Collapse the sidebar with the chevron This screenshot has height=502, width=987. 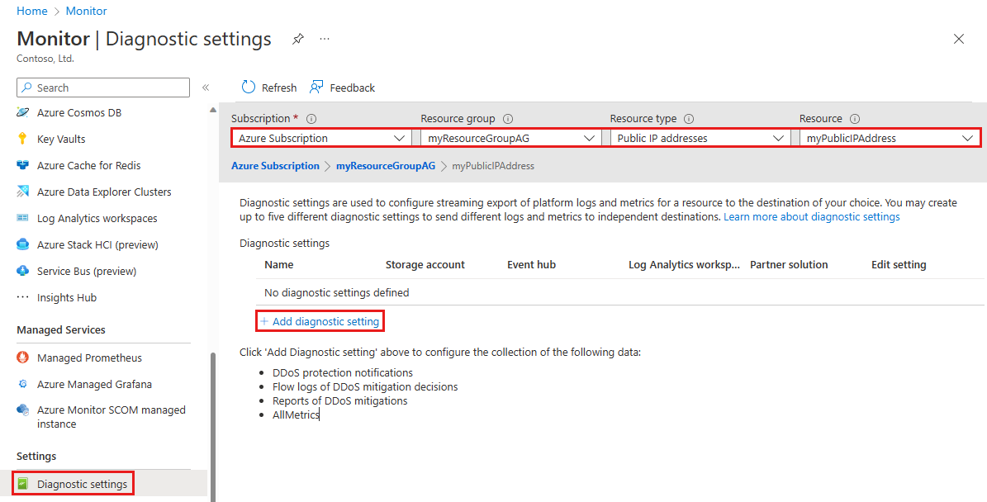pyautogui.click(x=206, y=87)
